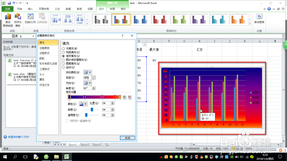
Task: Open Task View on taskbar
Action: [25, 157]
